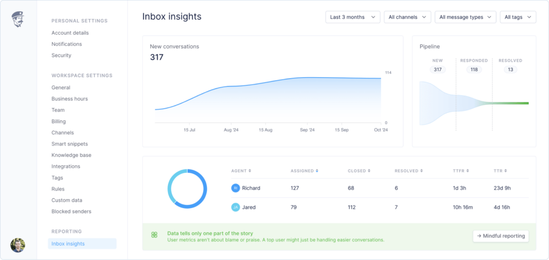This screenshot has width=549, height=260.
Task: Click Richard's RI avatar badge
Action: pyautogui.click(x=235, y=188)
